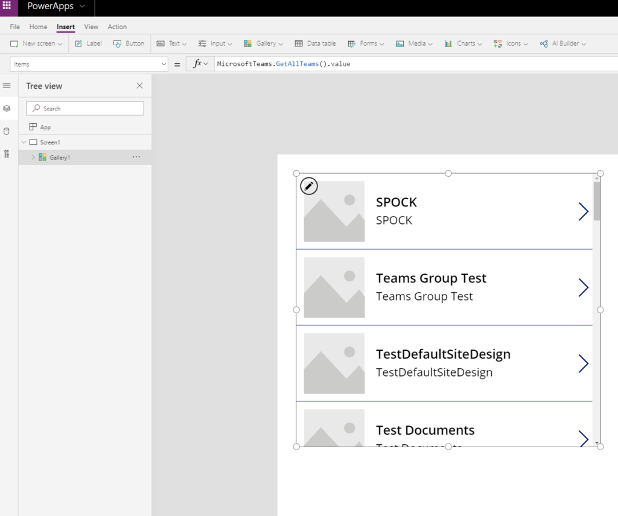
Task: Click the Teams Group Test image placeholder
Action: 334,287
